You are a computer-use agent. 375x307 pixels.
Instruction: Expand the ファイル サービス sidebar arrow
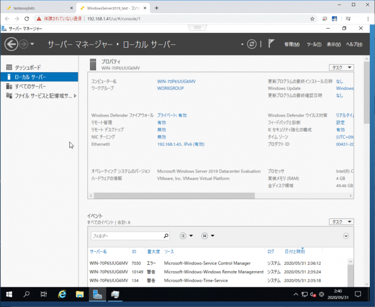coord(75,96)
